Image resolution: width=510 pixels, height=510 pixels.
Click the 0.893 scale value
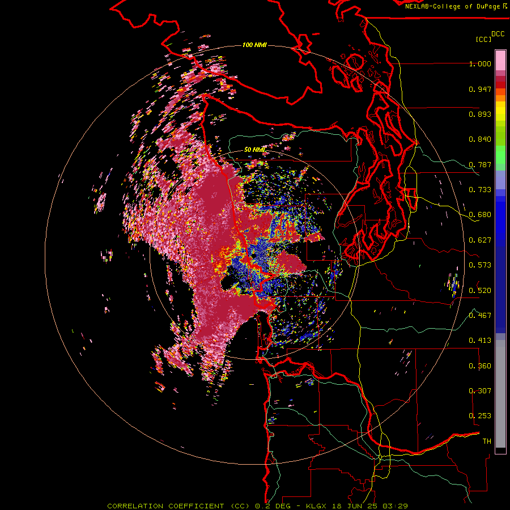480,114
